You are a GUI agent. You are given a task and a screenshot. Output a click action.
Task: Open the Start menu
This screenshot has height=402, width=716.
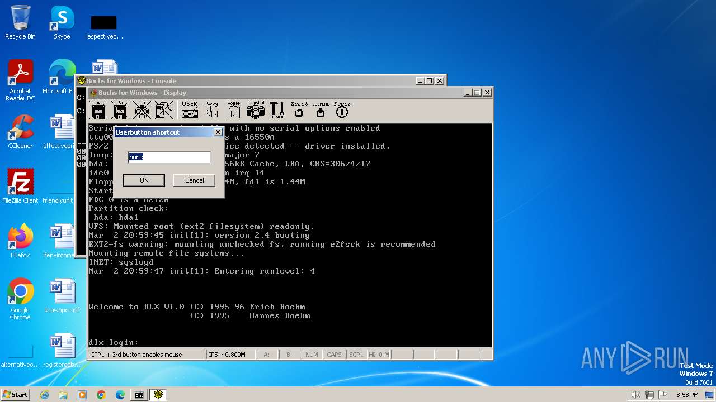click(x=15, y=395)
